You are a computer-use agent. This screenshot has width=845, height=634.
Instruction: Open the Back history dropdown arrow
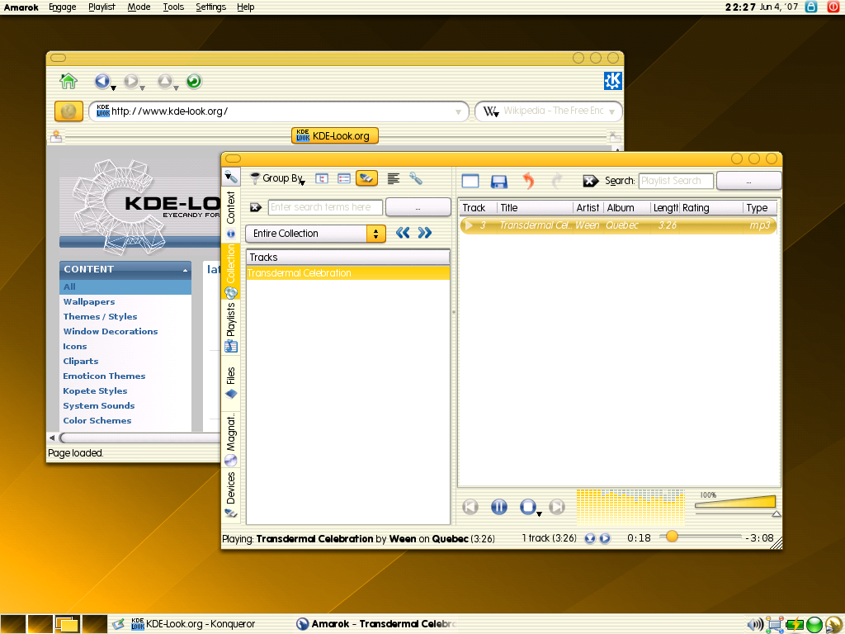pos(113,88)
